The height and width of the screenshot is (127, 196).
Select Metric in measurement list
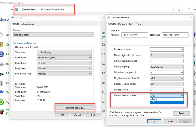[167, 99]
